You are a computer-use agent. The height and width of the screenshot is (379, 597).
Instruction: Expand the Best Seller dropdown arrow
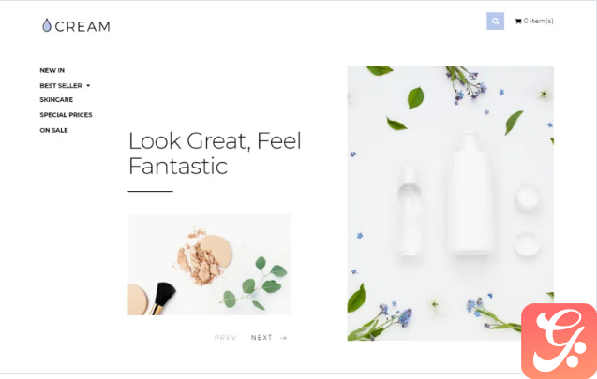tap(88, 86)
